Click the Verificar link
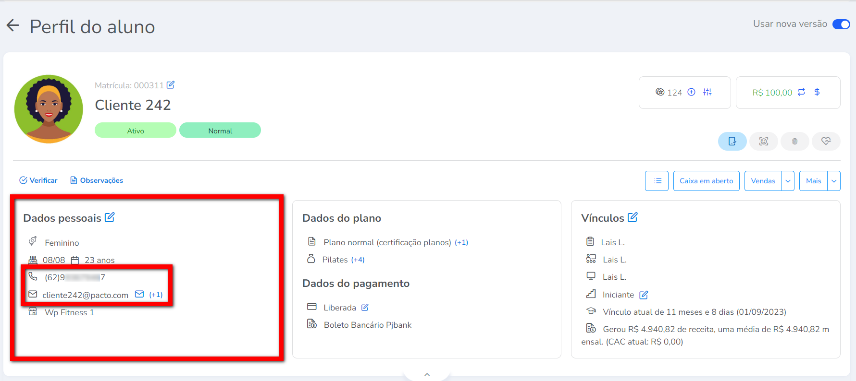Image resolution: width=856 pixels, height=381 pixels. coord(38,180)
